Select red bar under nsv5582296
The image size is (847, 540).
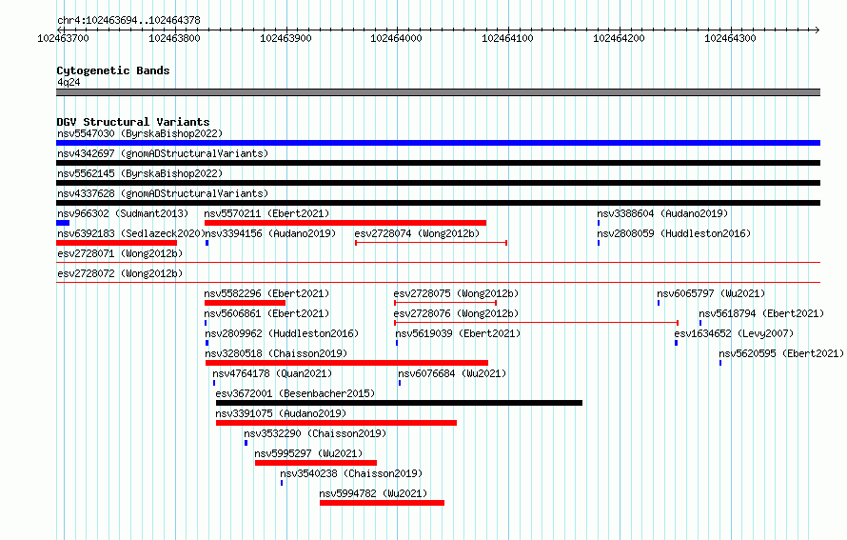[x=245, y=303]
